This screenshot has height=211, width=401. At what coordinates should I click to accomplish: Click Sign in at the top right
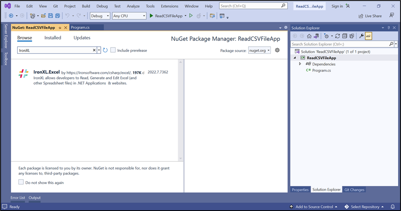point(337,6)
